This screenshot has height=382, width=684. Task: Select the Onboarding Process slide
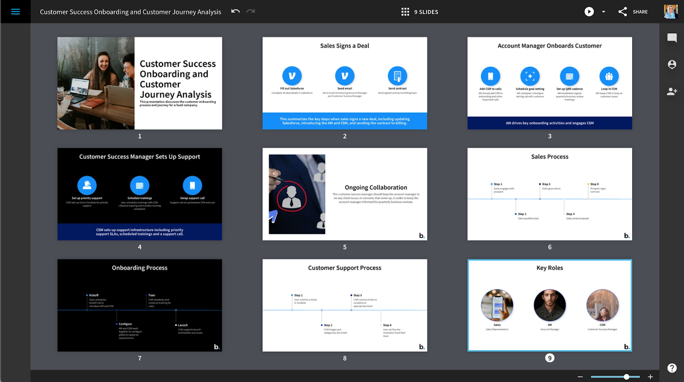(140, 306)
